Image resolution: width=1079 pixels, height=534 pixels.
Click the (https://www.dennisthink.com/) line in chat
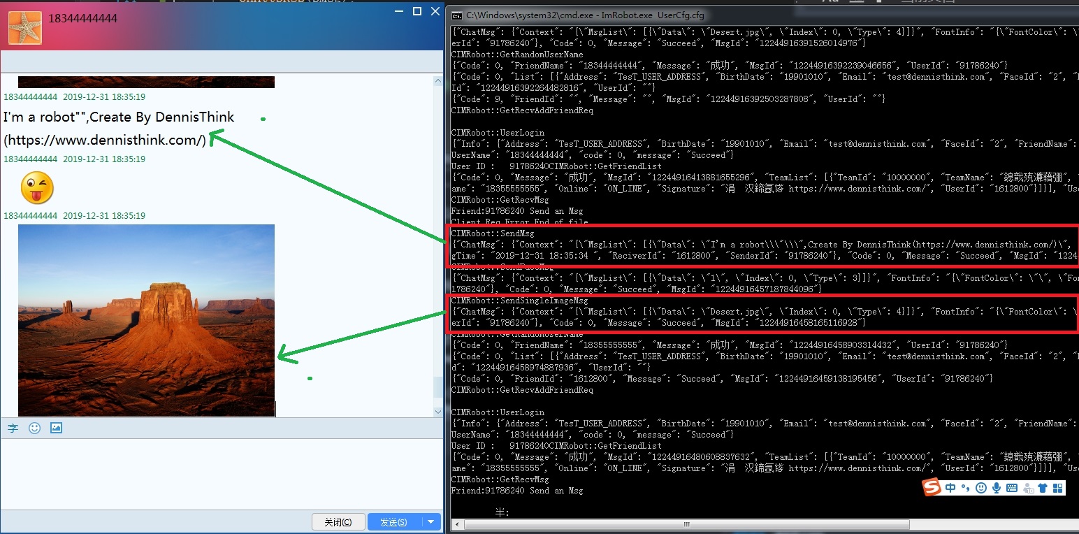105,140
